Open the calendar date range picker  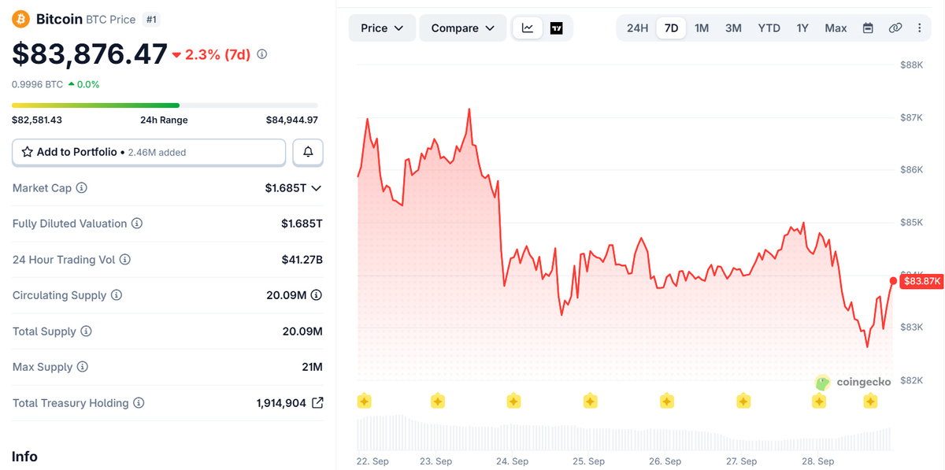[x=868, y=28]
